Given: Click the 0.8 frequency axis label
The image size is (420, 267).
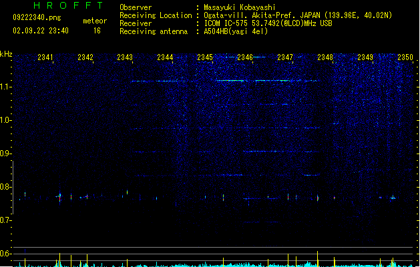Looking at the screenshot, I should pyautogui.click(x=5, y=187).
